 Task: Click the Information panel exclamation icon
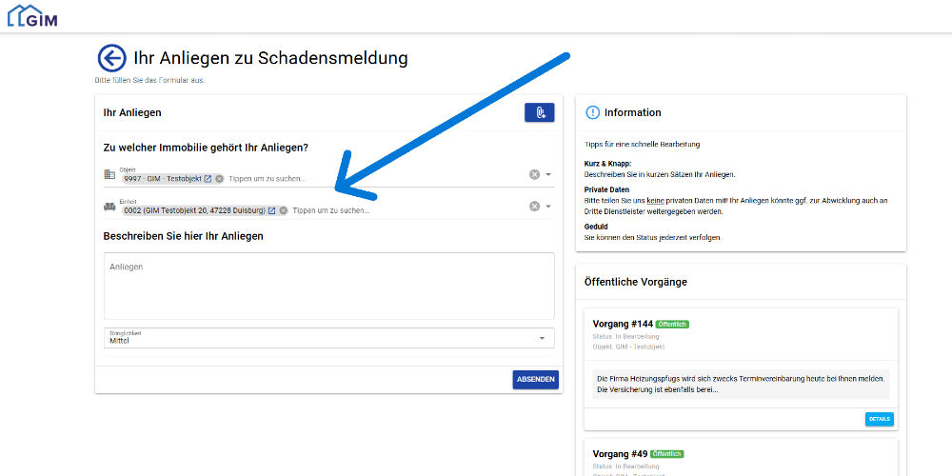pos(592,112)
